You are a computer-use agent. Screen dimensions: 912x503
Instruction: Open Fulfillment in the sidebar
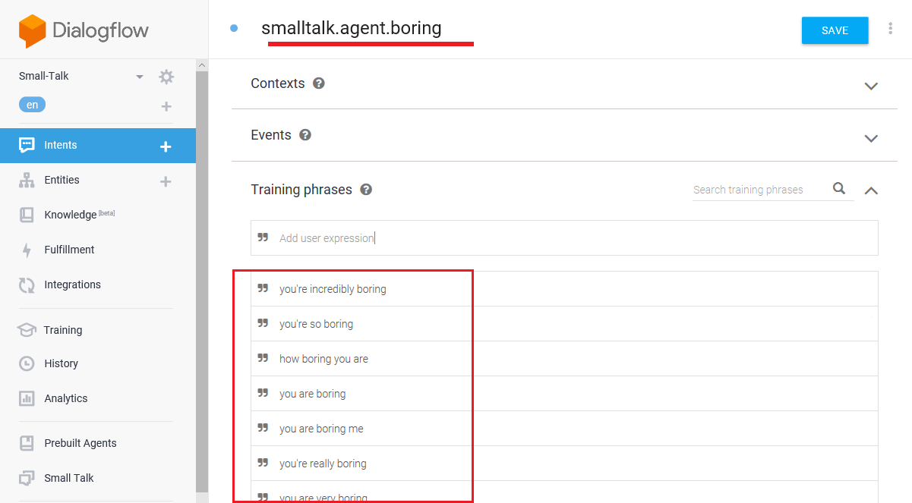pos(69,250)
